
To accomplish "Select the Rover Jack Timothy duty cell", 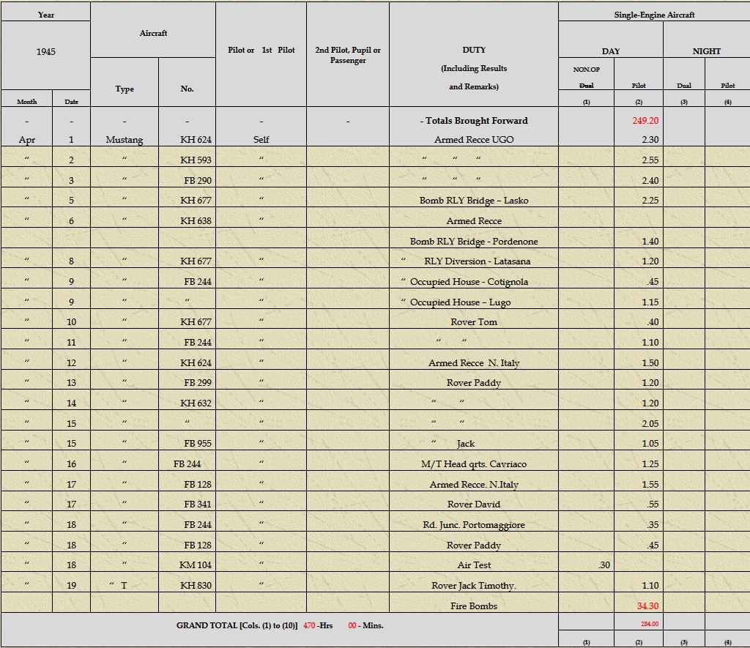I will pyautogui.click(x=474, y=585).
